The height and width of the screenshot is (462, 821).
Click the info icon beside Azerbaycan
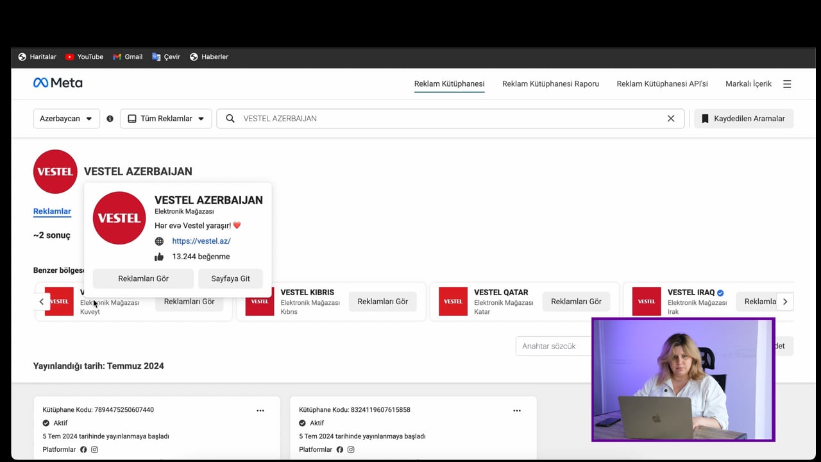110,119
